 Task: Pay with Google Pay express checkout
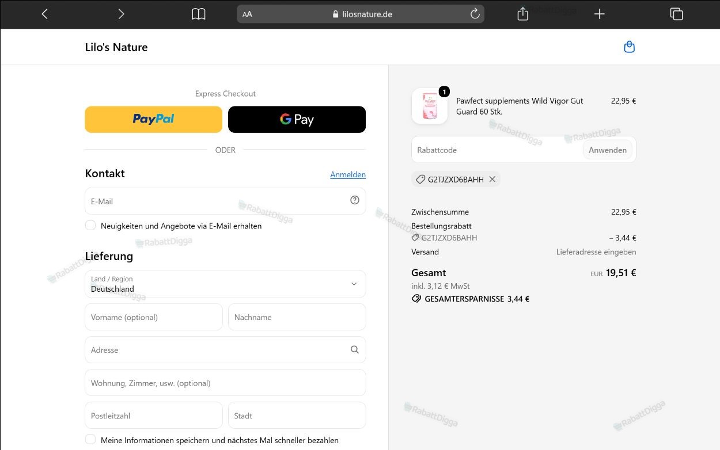point(297,119)
